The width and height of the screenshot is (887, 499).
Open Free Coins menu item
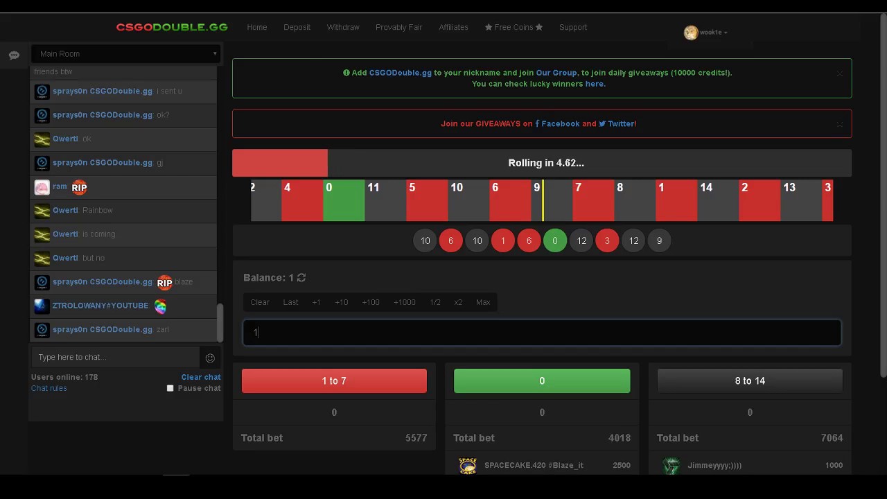pos(513,27)
